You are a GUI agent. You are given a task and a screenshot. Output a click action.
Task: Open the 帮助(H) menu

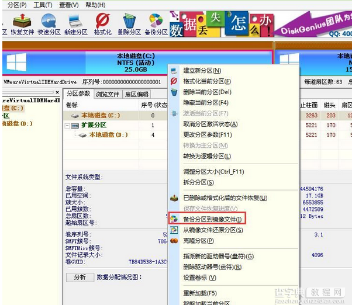pyautogui.click(x=95, y=5)
